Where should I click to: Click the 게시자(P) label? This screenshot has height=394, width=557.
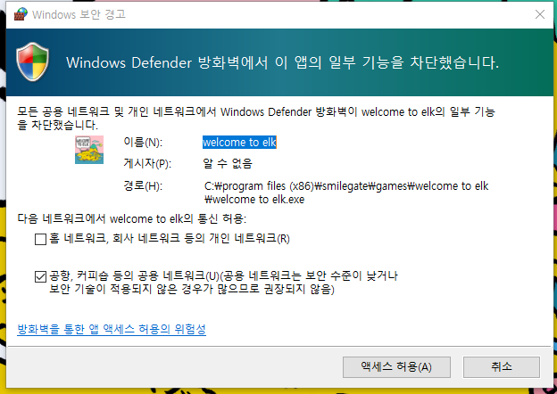(146, 163)
